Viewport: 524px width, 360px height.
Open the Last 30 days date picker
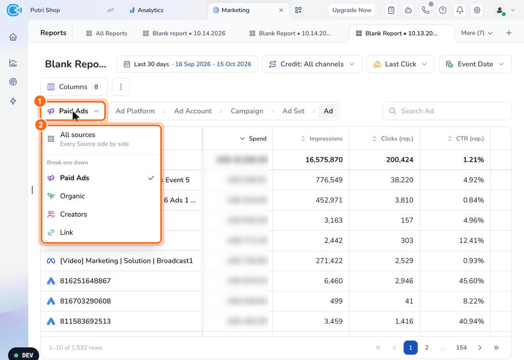187,64
